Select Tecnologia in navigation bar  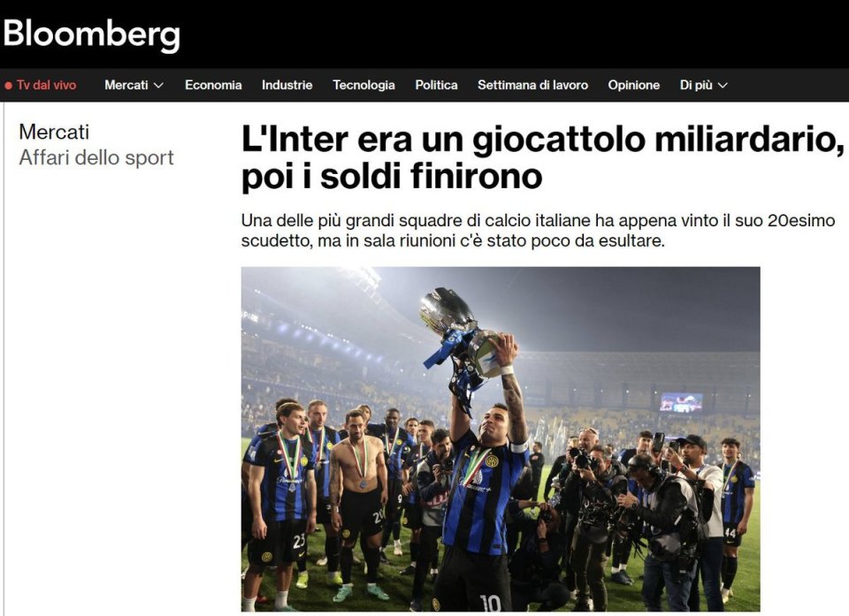(x=363, y=85)
